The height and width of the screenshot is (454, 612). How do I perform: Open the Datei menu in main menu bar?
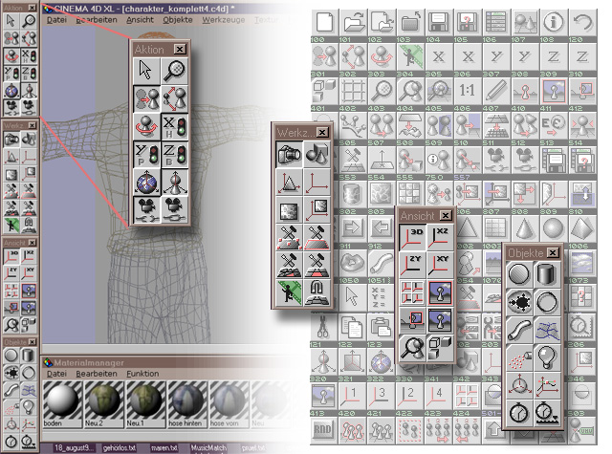click(56, 19)
